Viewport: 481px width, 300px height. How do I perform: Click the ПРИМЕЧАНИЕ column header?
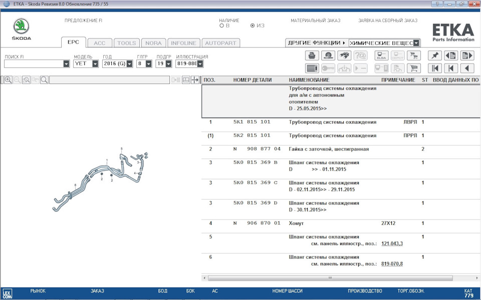(398, 80)
